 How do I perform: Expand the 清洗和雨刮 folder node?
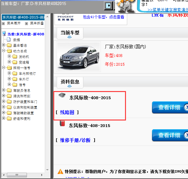(3, 96)
